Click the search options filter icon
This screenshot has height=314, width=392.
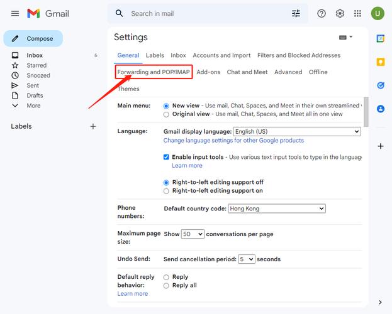click(x=296, y=13)
